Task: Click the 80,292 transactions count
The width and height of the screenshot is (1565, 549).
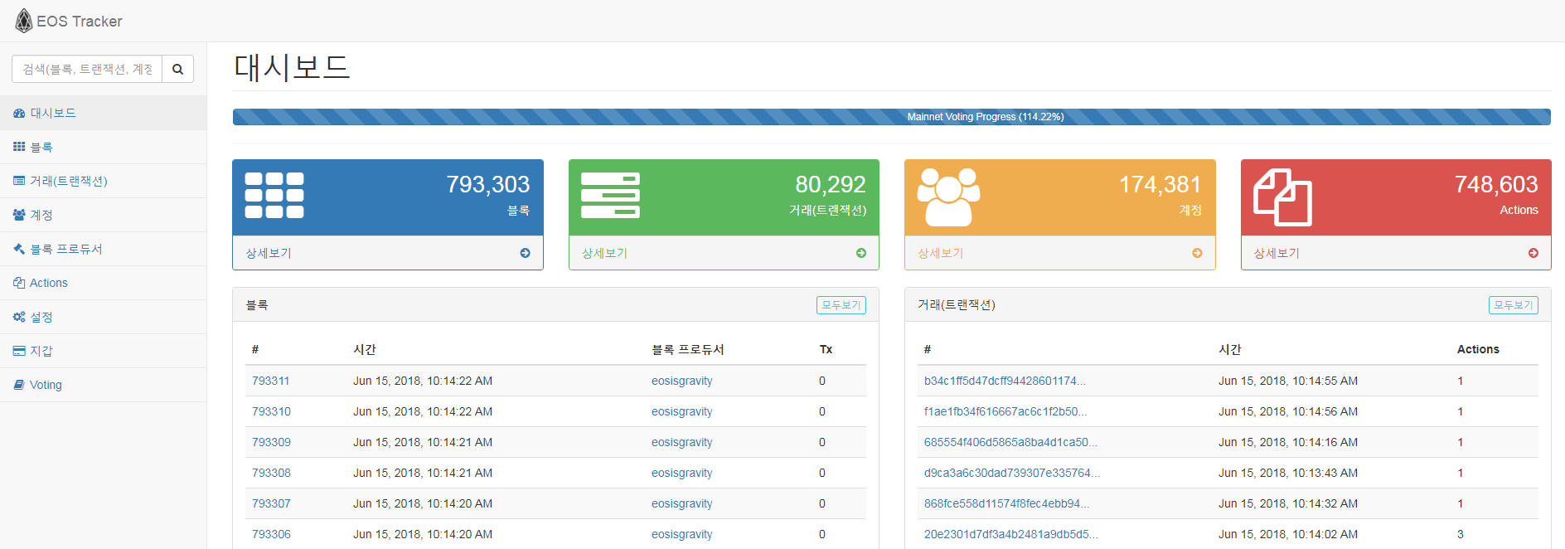Action: tap(831, 184)
